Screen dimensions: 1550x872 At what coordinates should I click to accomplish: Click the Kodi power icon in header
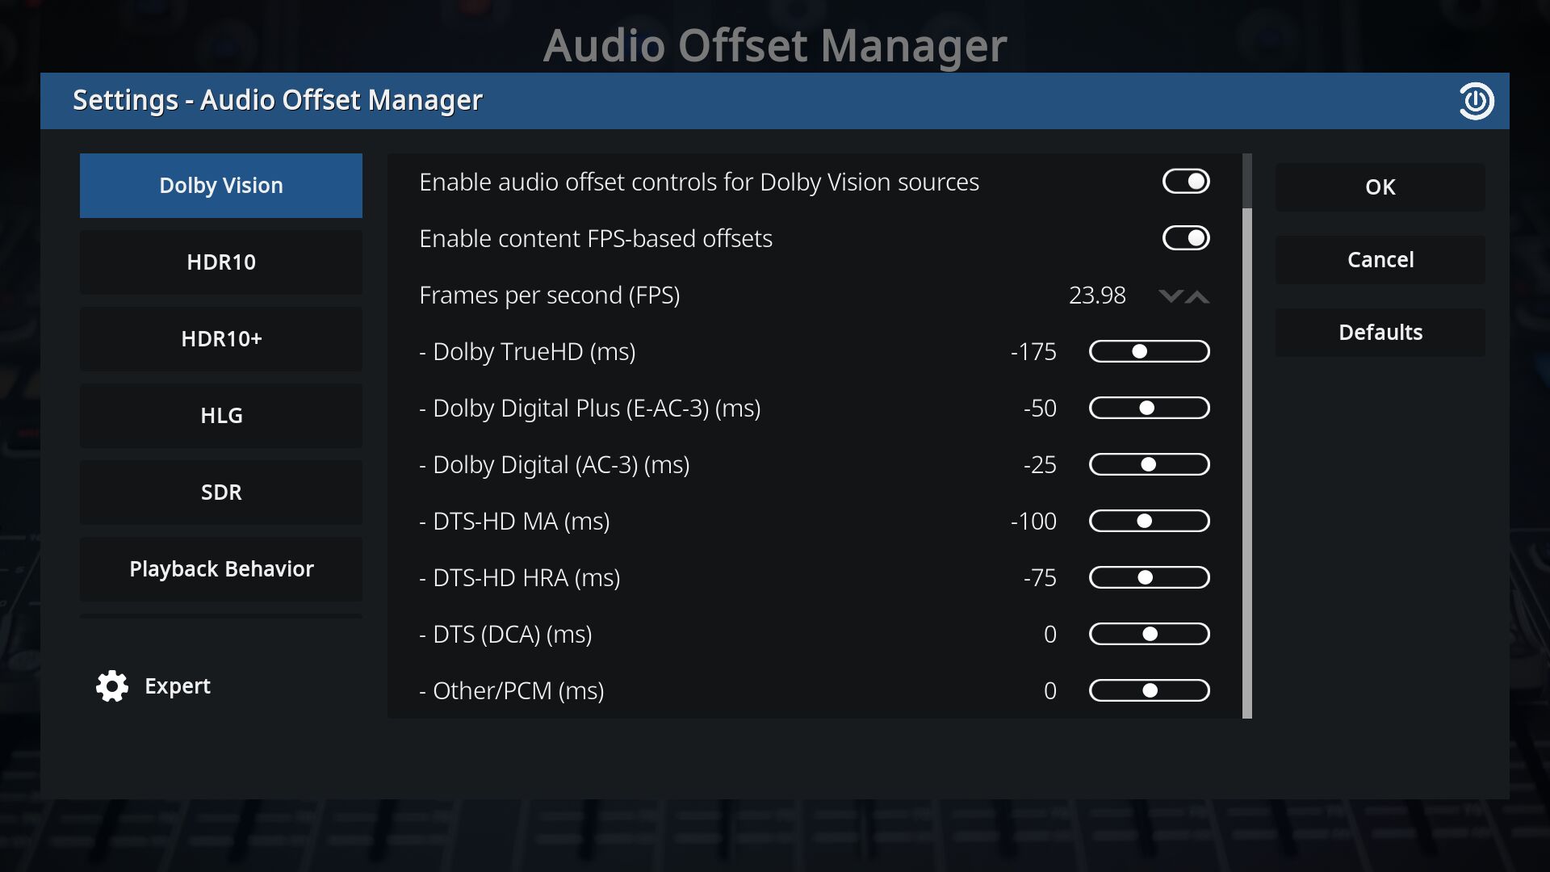click(x=1476, y=101)
